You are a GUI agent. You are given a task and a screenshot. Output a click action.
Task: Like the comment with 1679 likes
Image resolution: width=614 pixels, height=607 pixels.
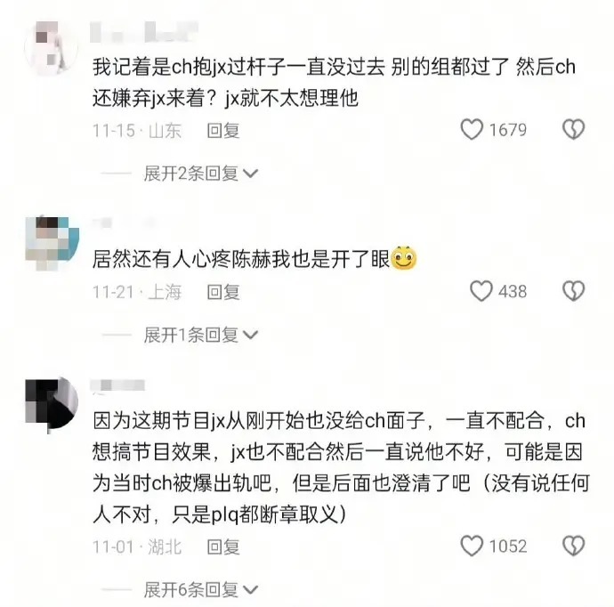[x=472, y=130]
